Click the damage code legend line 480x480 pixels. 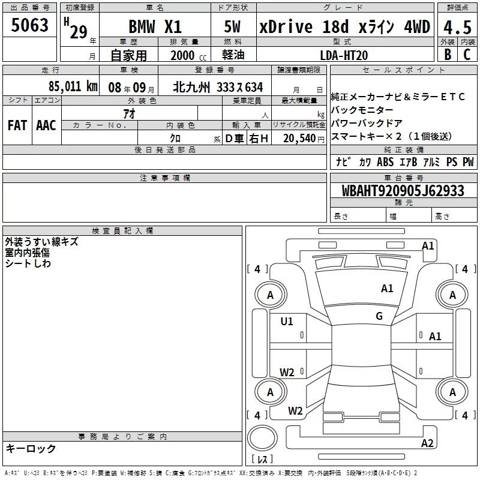click(x=211, y=473)
